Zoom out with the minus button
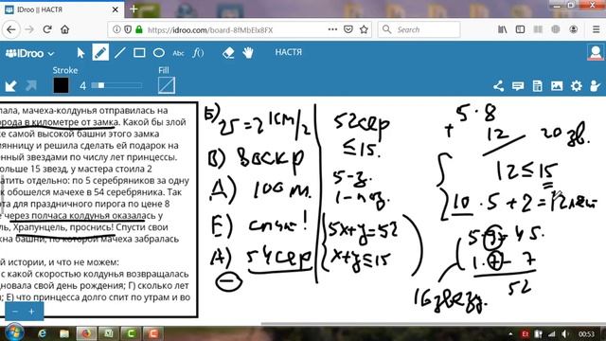Image resolution: width=606 pixels, height=341 pixels. (x=15, y=312)
